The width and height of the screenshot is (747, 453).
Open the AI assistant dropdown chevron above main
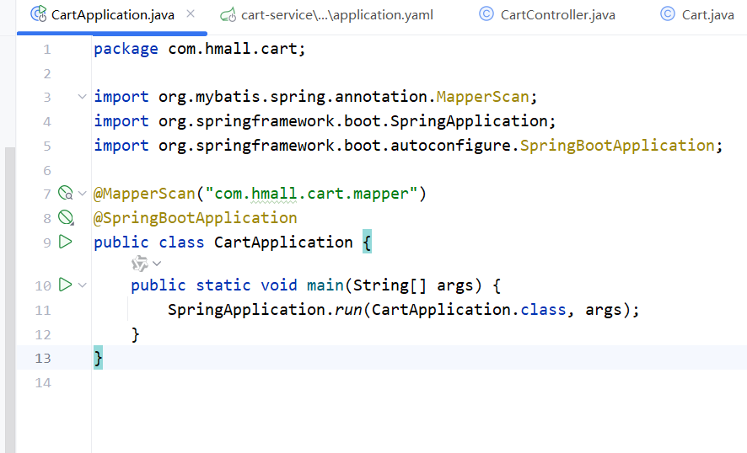(157, 264)
